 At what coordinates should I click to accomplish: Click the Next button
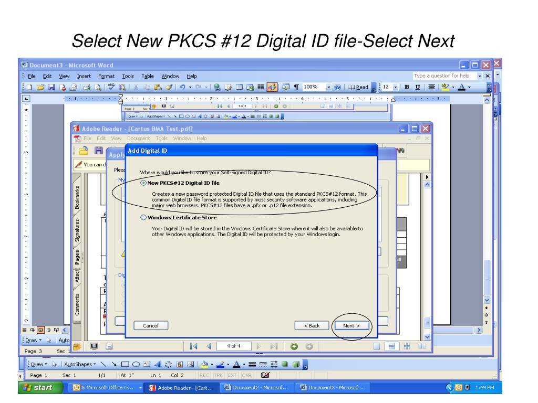point(351,325)
